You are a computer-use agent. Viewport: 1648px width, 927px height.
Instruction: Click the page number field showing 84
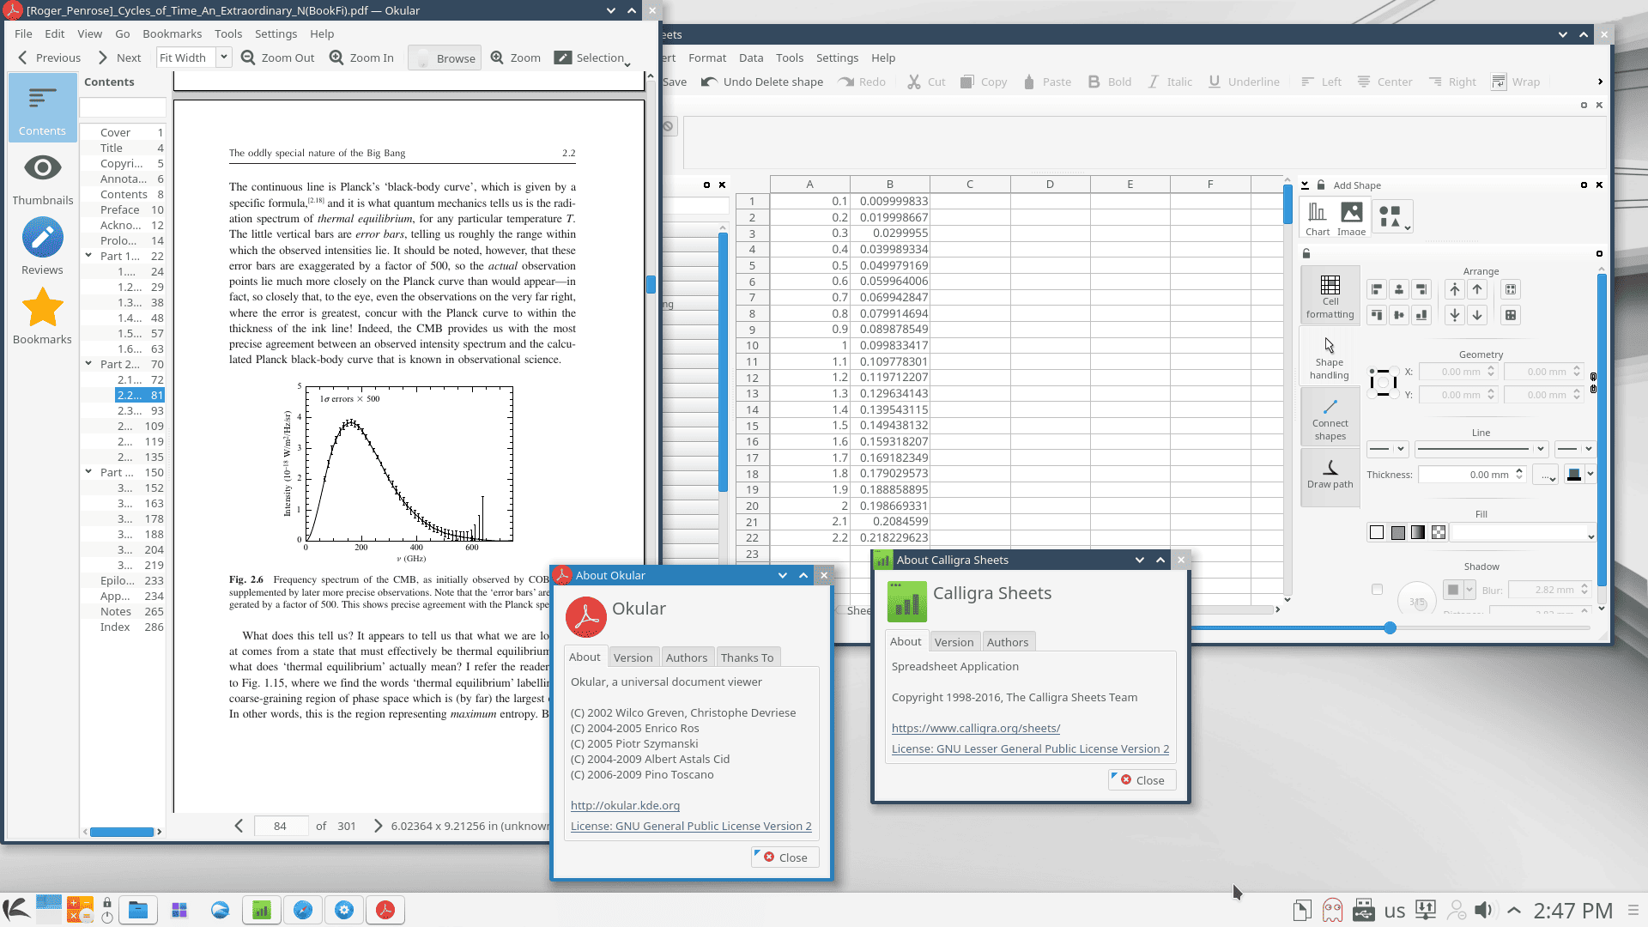(x=281, y=826)
